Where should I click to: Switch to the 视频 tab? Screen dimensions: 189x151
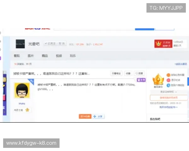click(59, 56)
